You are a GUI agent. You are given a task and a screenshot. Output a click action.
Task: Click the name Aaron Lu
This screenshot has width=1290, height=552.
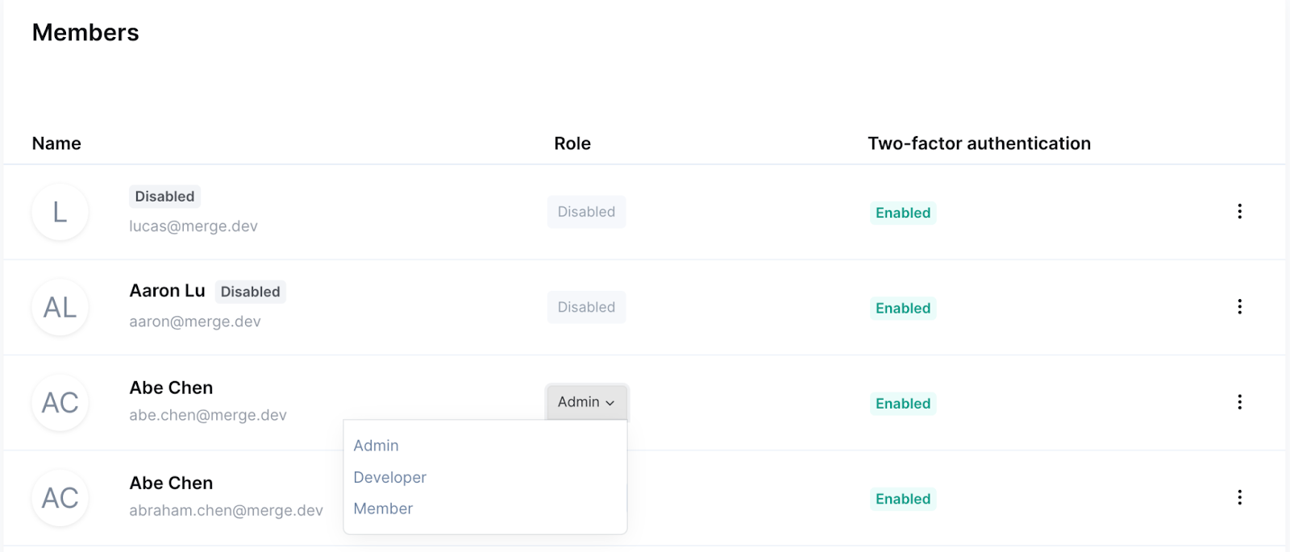(x=167, y=291)
